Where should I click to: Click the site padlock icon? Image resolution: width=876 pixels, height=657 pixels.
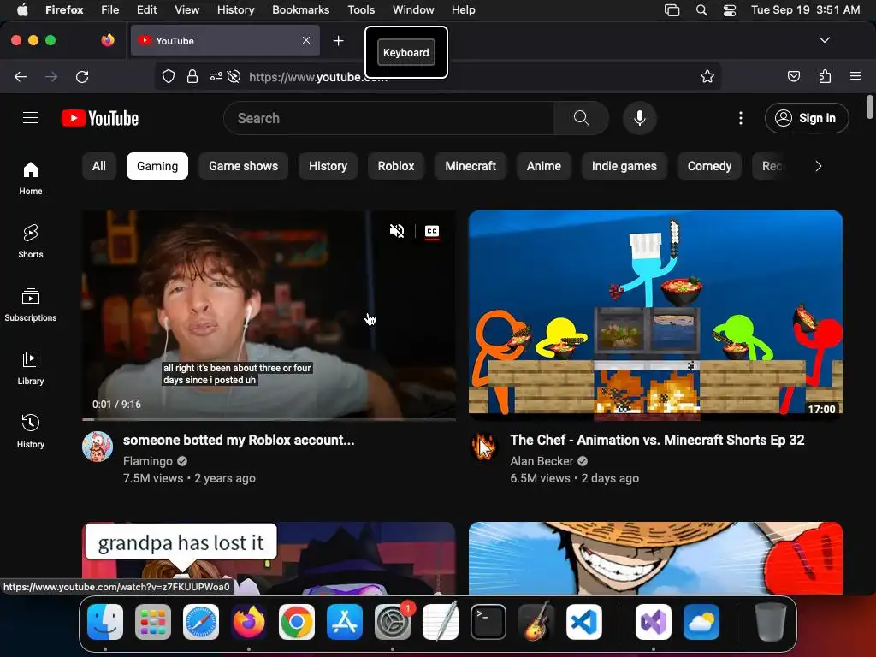pyautogui.click(x=192, y=76)
